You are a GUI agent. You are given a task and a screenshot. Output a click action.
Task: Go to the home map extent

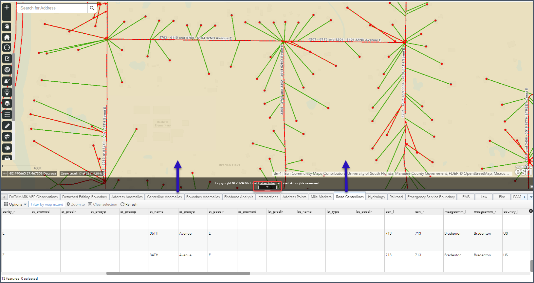tap(7, 37)
